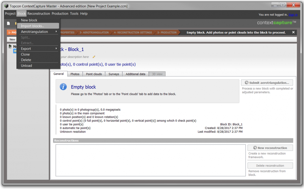Click the 3- Aerotriangulation workflow step
Viewport: 304px width, 189px height.
(x=94, y=33)
